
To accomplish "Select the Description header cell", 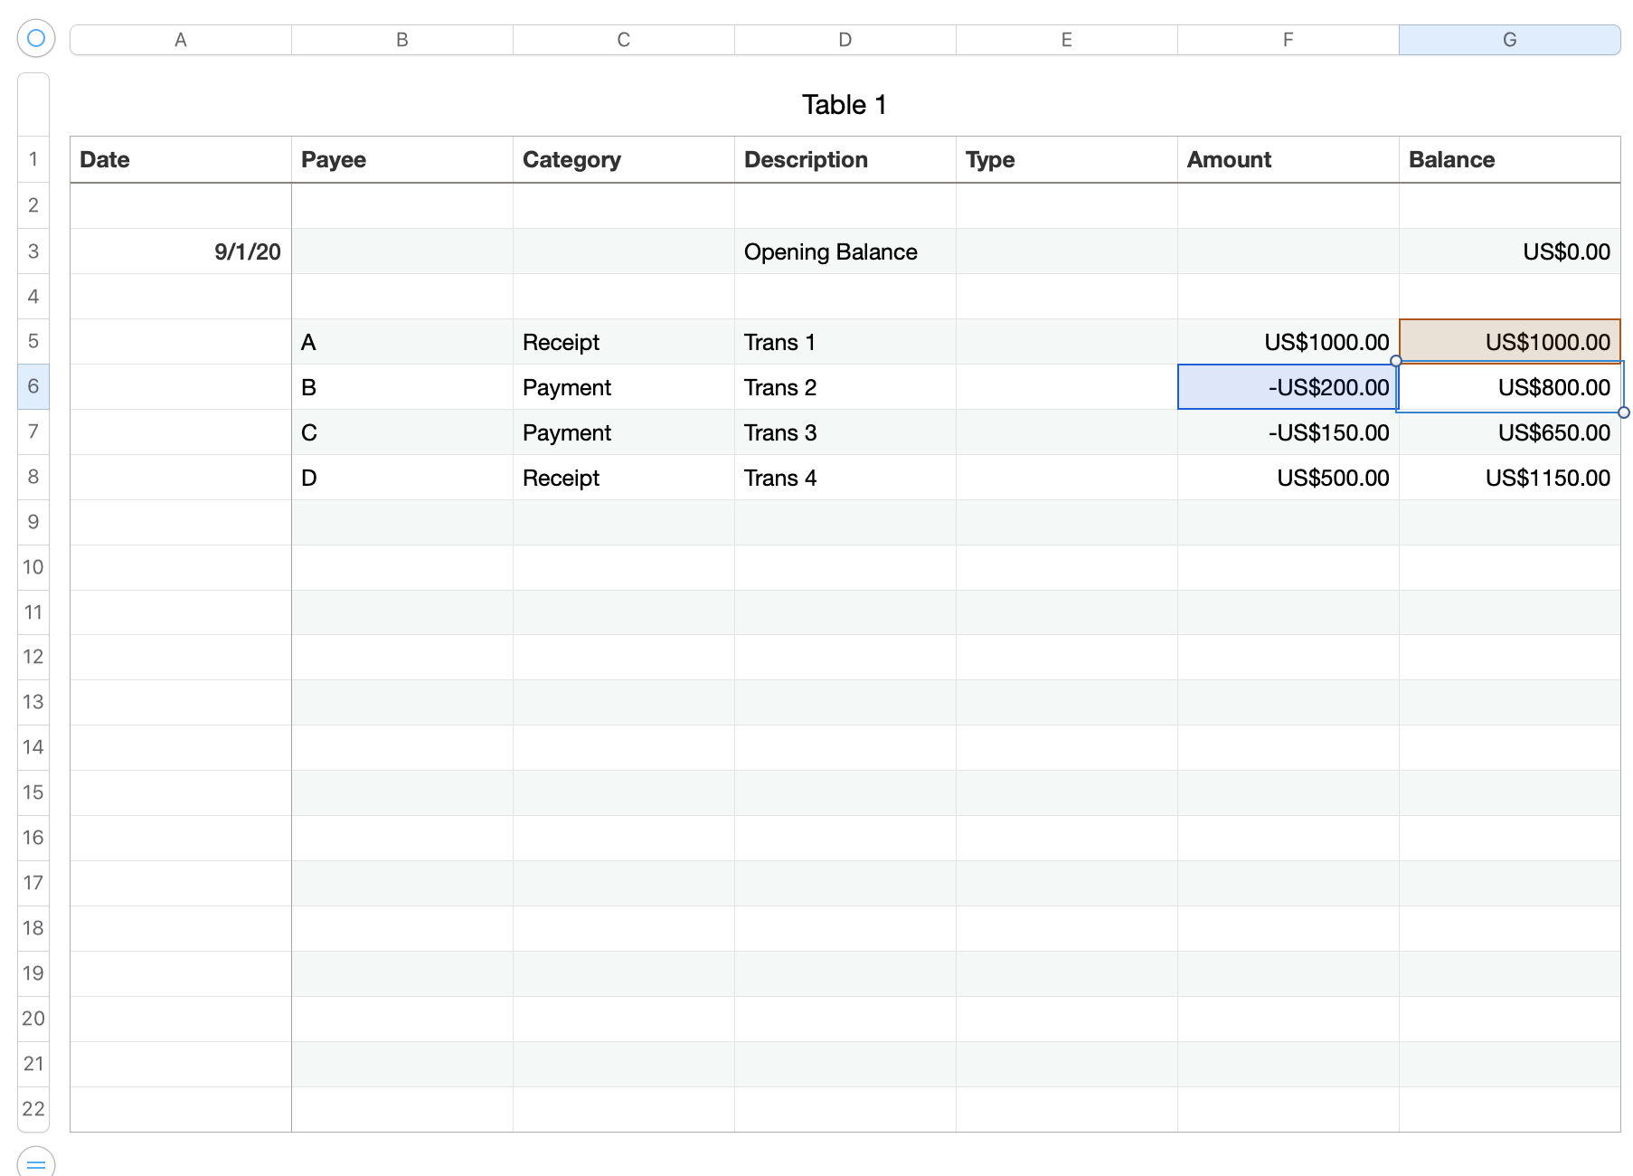I will pos(845,160).
